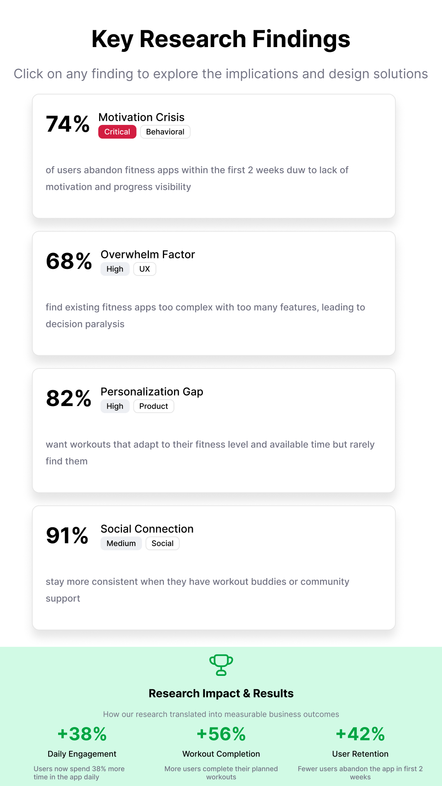The image size is (442, 786).
Task: Open the Motivation Crisis finding card
Action: pyautogui.click(x=214, y=156)
